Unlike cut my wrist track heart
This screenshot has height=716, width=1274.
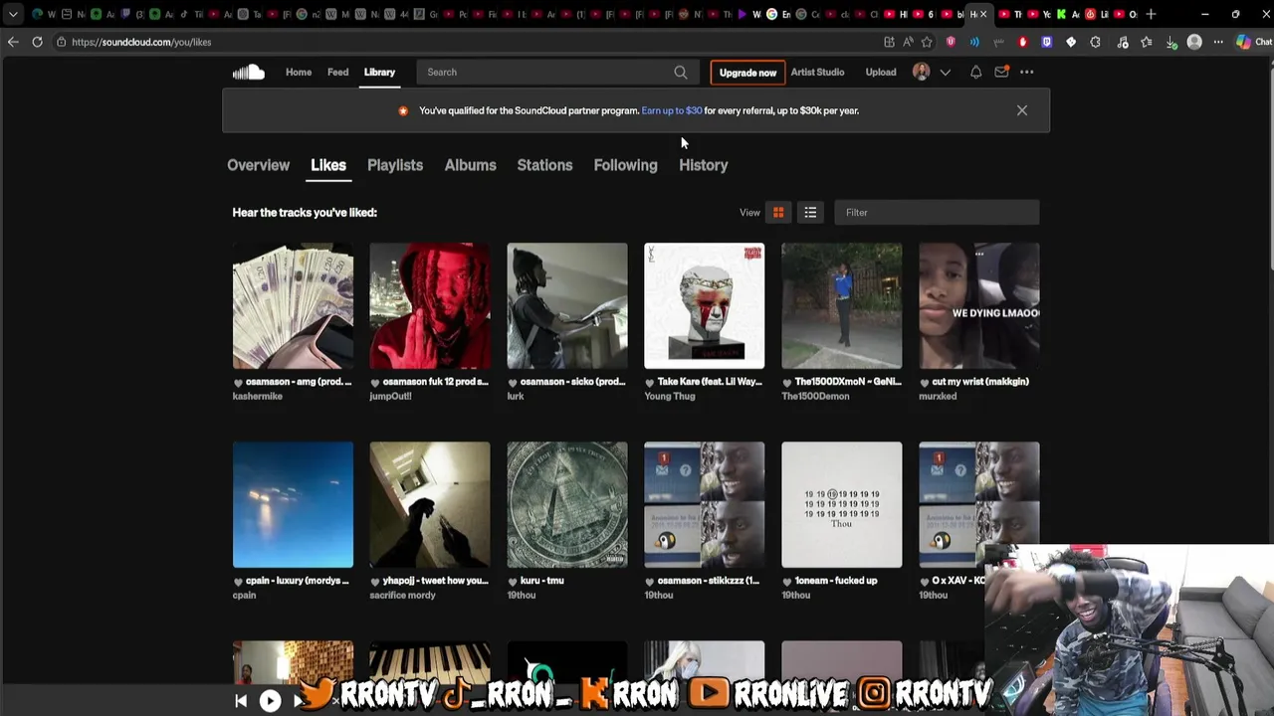[x=925, y=382]
